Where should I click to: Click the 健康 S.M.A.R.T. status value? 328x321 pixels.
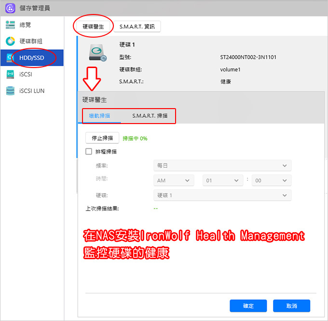(x=226, y=82)
